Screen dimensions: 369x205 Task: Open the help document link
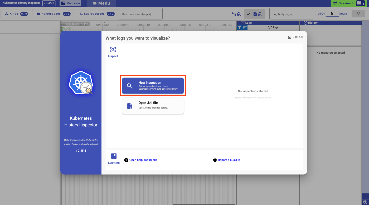[x=143, y=160]
